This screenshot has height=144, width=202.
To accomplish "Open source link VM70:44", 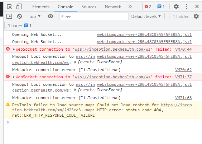I will (183, 49).
